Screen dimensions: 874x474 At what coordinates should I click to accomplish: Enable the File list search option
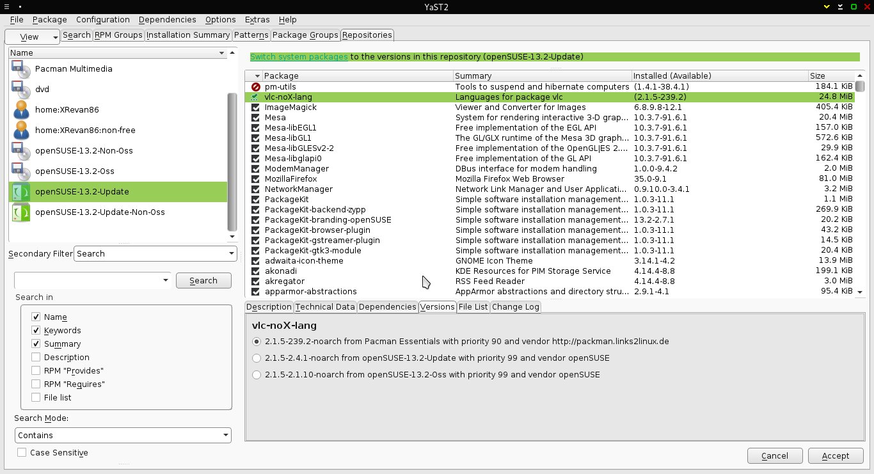pos(36,398)
